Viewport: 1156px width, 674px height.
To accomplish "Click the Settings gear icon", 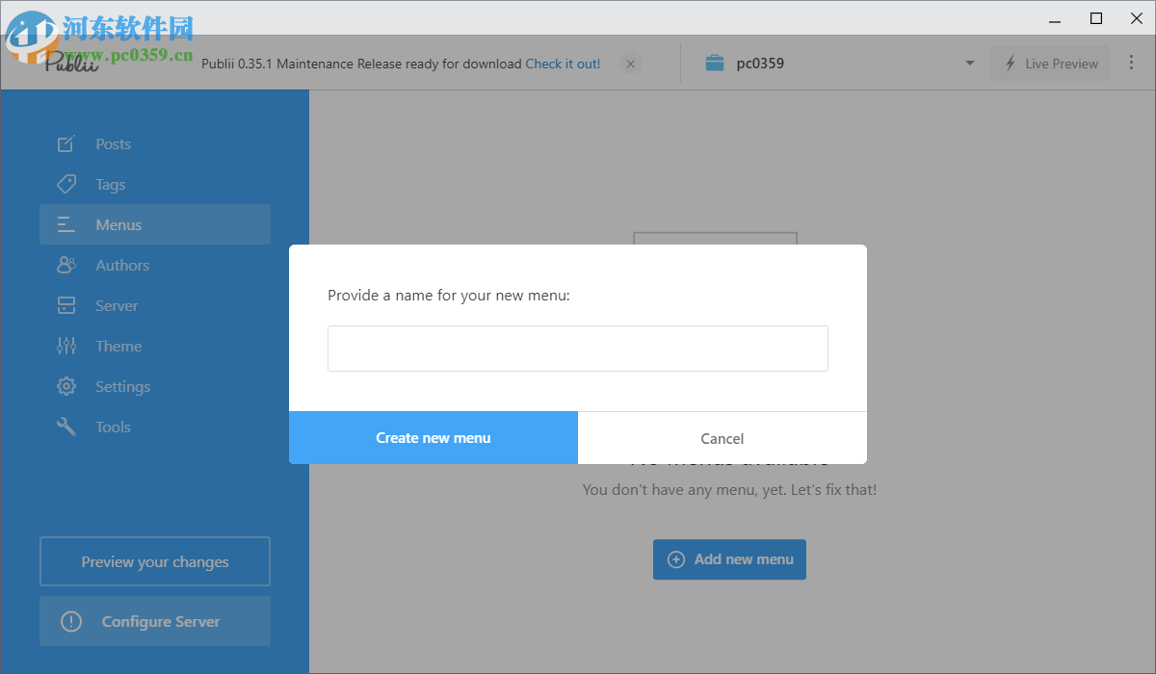I will point(66,386).
